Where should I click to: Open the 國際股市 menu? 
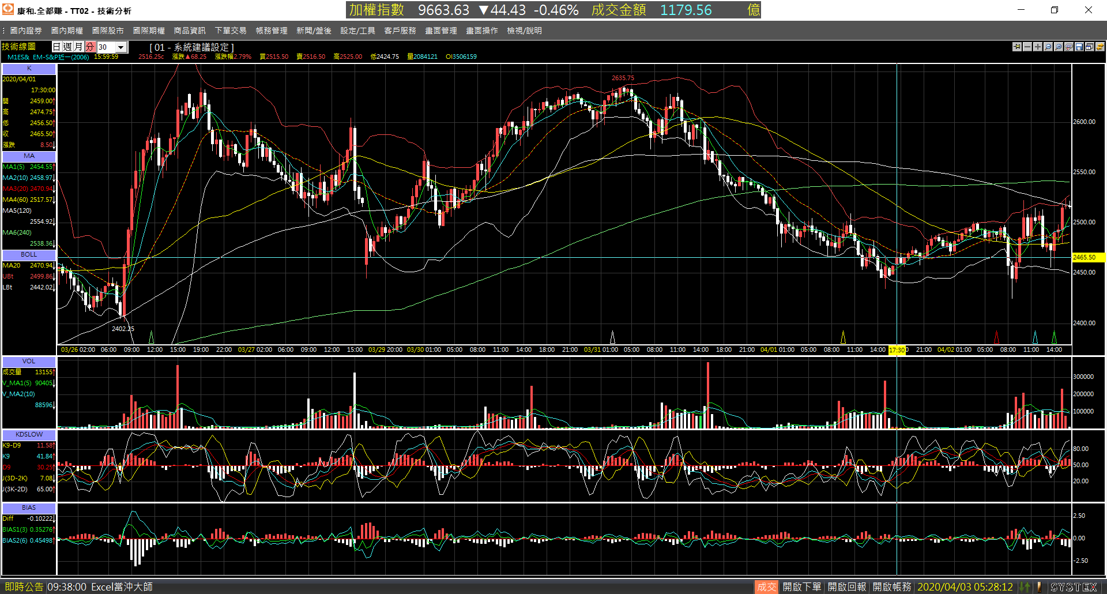pos(108,31)
